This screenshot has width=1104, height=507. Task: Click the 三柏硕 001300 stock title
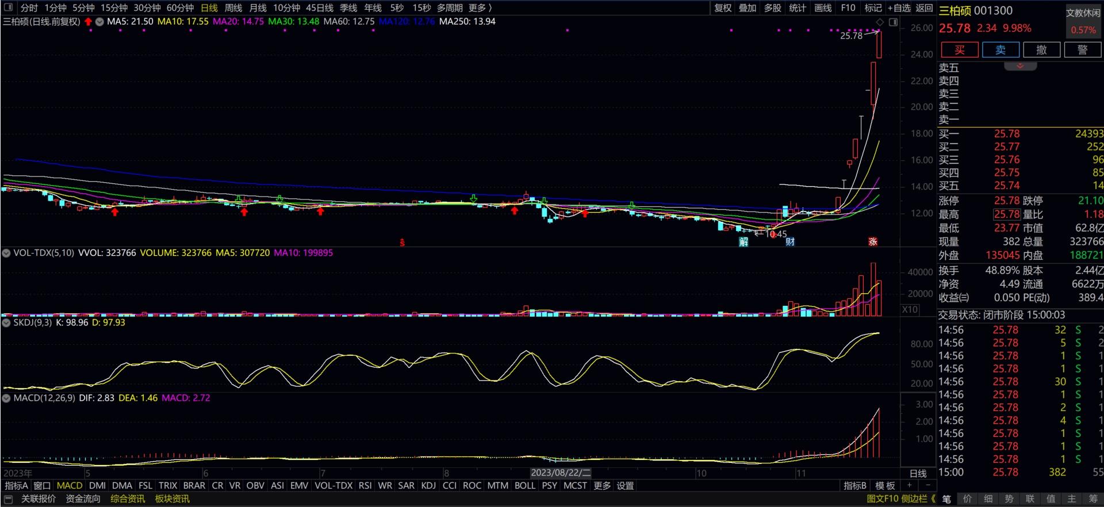tap(976, 10)
